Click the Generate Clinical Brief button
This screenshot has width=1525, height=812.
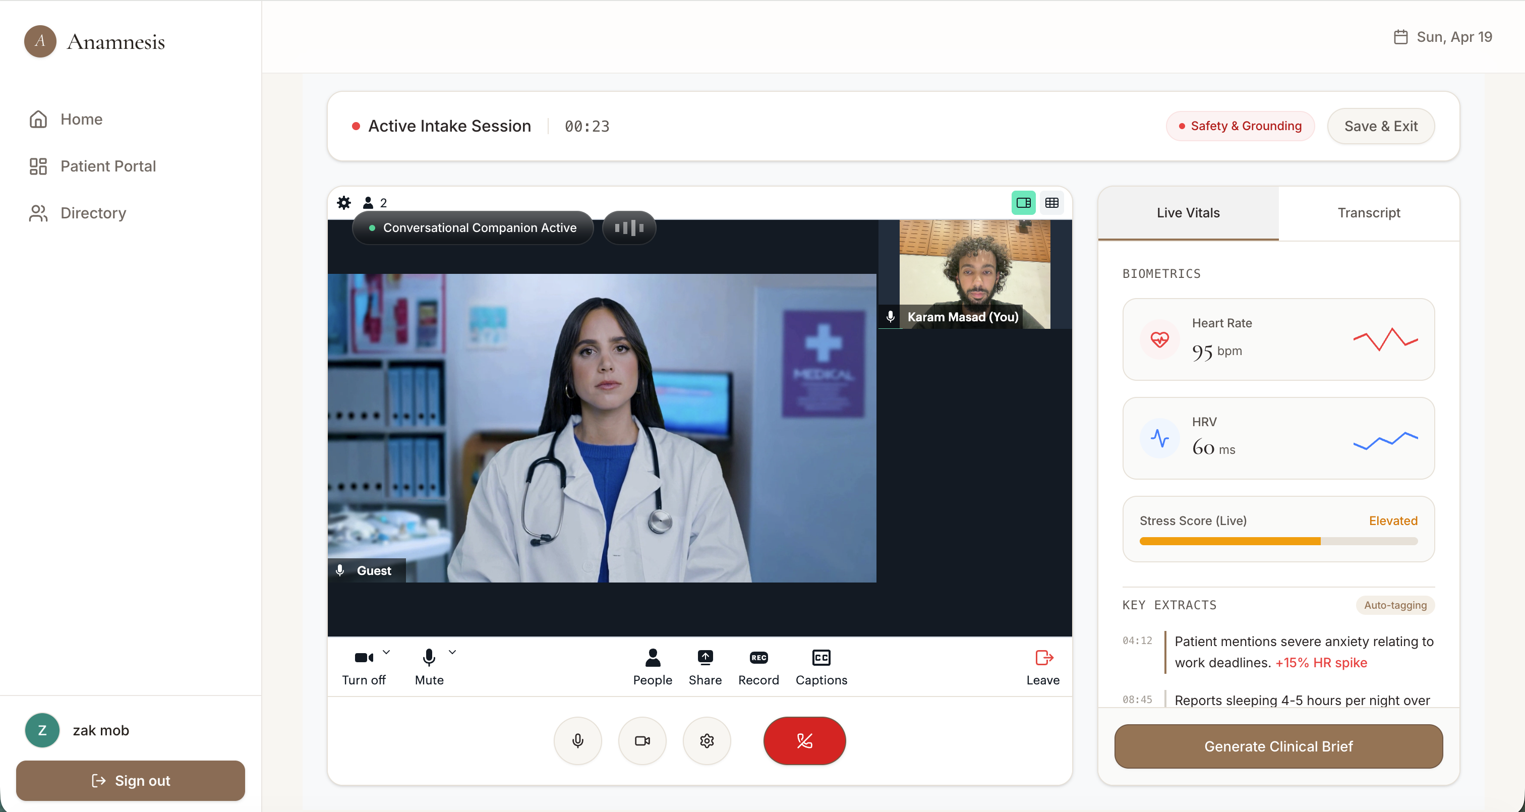click(x=1277, y=745)
